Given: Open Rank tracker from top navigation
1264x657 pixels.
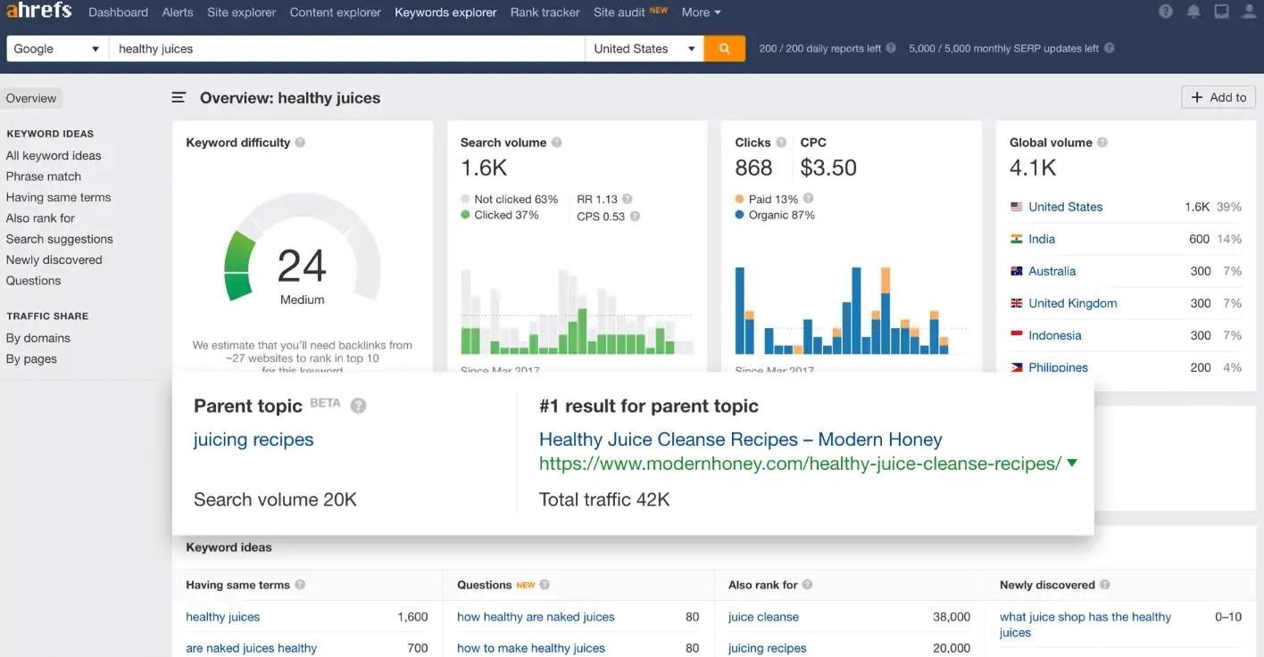Looking at the screenshot, I should click(545, 12).
